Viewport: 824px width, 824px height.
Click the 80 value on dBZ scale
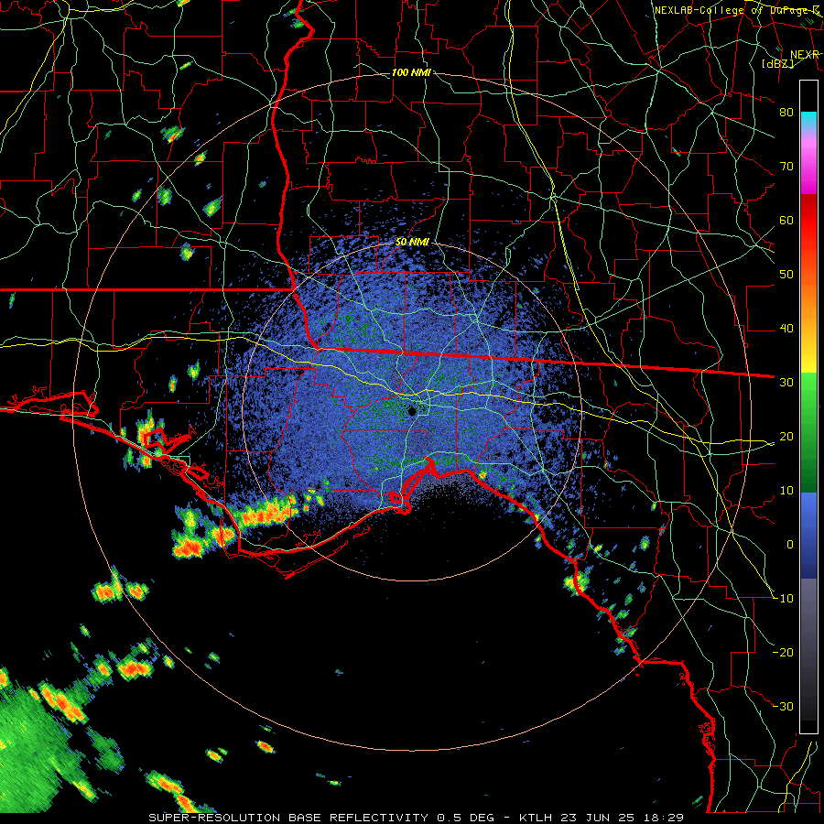[786, 112]
